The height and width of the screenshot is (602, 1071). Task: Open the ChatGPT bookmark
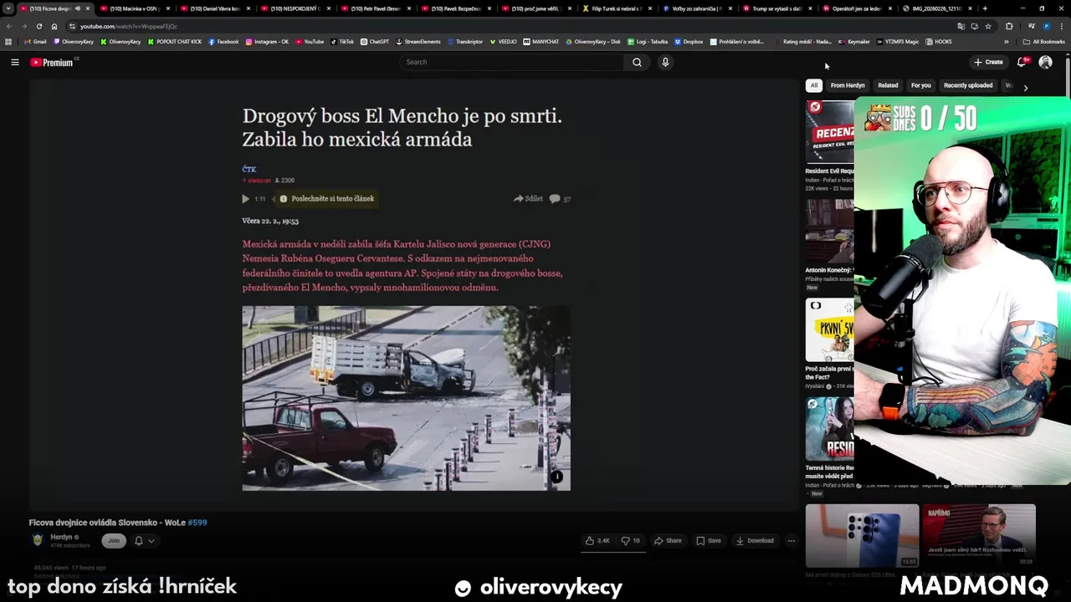(x=375, y=42)
